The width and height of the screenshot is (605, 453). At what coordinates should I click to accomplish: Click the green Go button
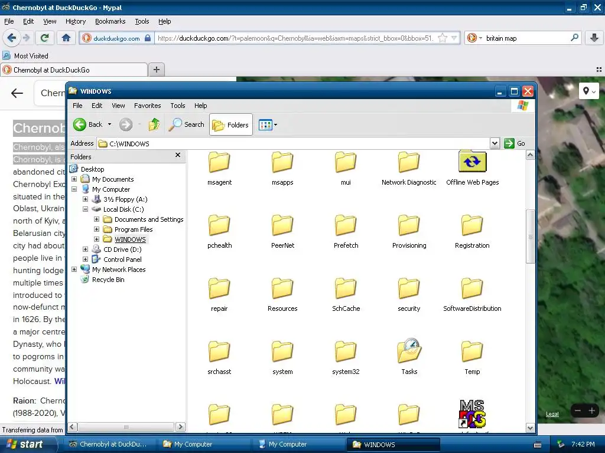click(x=515, y=143)
